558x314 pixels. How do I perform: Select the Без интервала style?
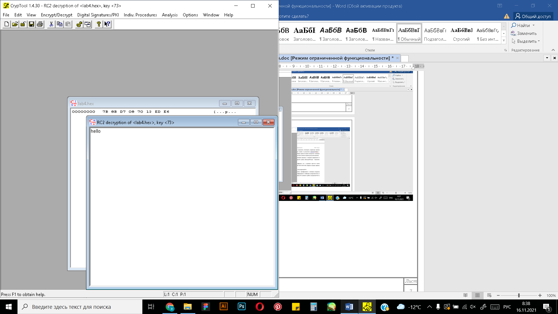487,33
